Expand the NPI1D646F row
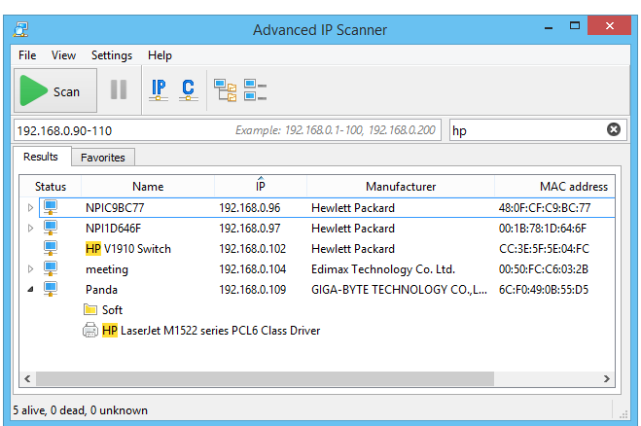This screenshot has width=641, height=426. click(x=30, y=229)
